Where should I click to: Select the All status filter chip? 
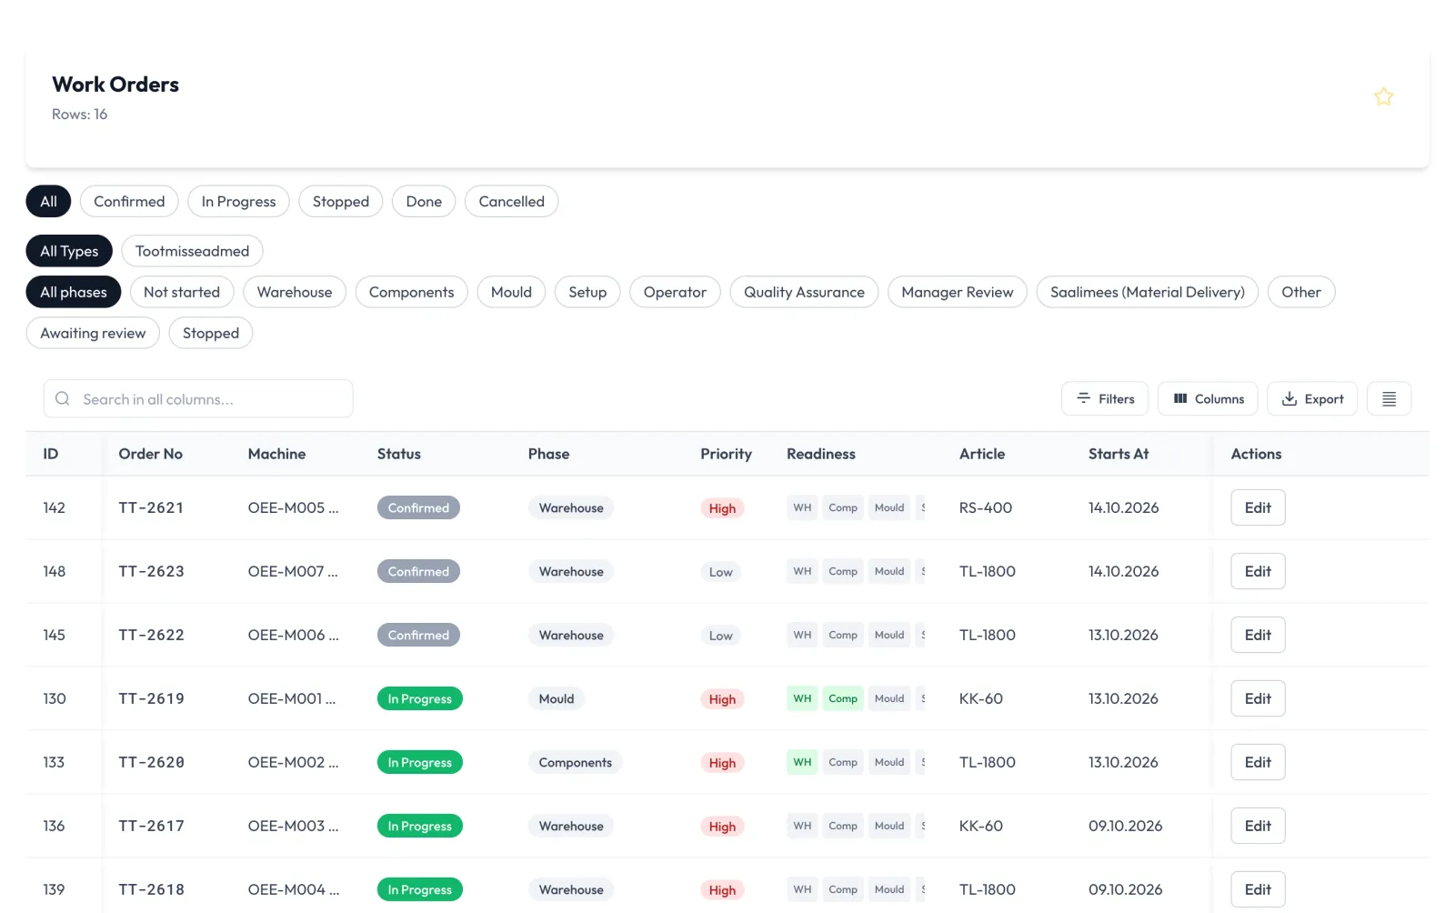[48, 202]
